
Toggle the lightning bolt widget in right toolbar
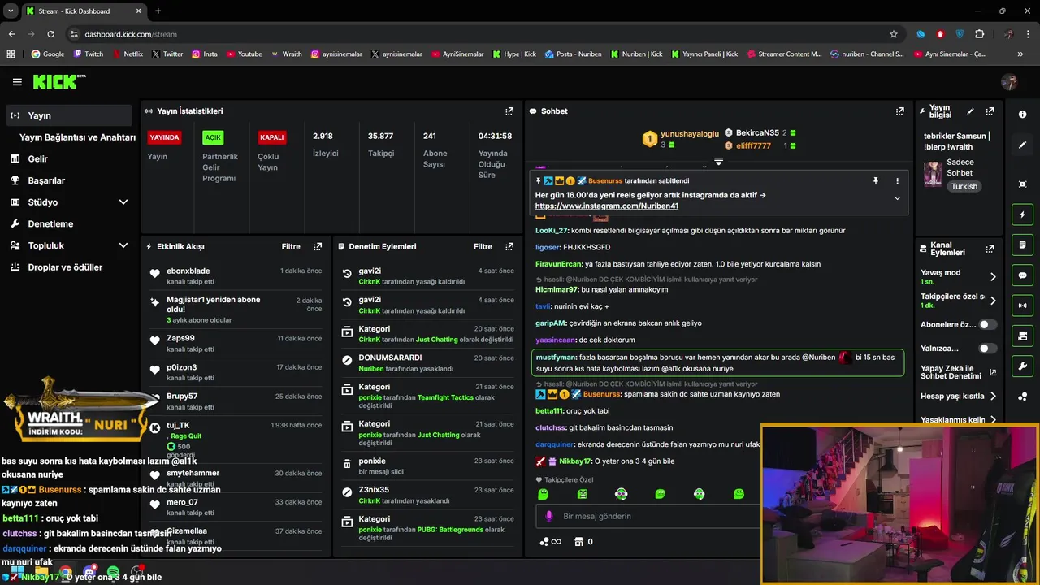click(x=1022, y=214)
